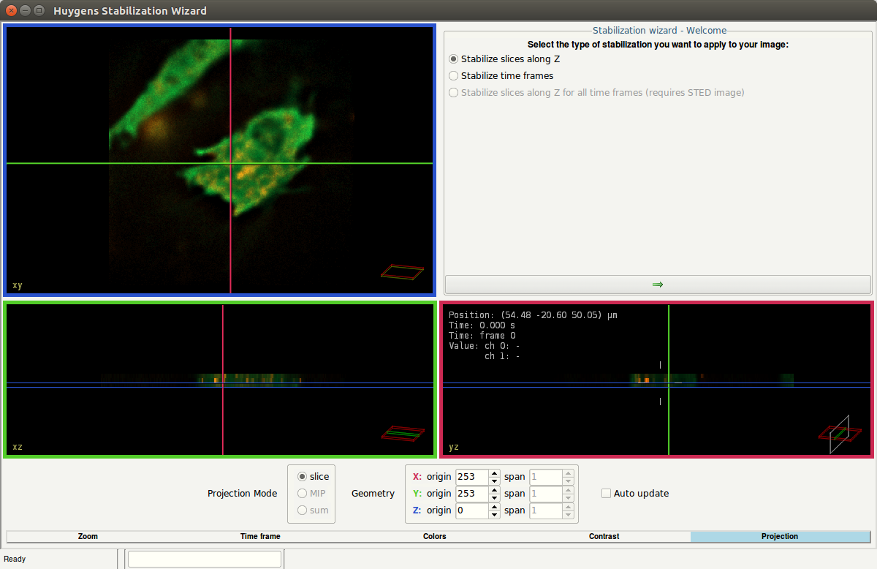Increase the Z origin with the up arrow
Screen dimensions: 877x569
[494, 507]
